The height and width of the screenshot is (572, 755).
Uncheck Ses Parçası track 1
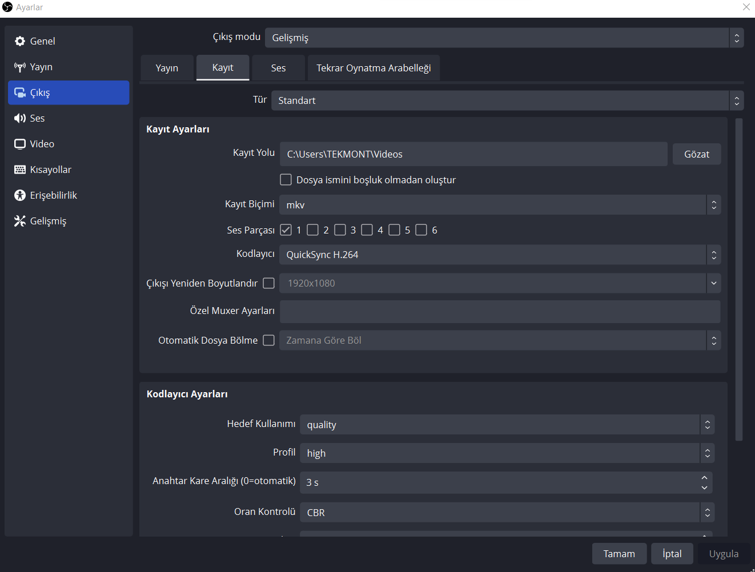286,230
